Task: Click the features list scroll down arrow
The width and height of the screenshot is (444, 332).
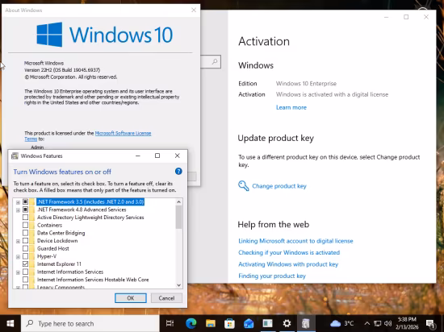Action: [x=178, y=285]
